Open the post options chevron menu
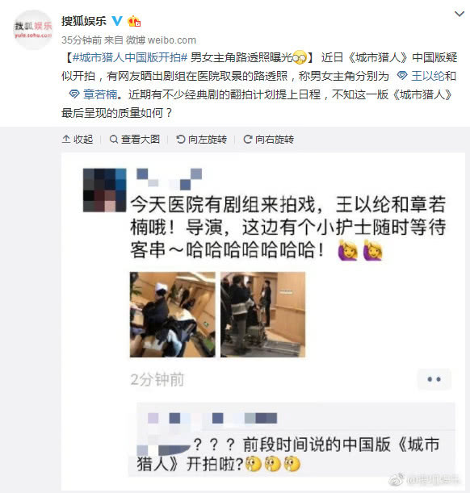 coord(460,14)
